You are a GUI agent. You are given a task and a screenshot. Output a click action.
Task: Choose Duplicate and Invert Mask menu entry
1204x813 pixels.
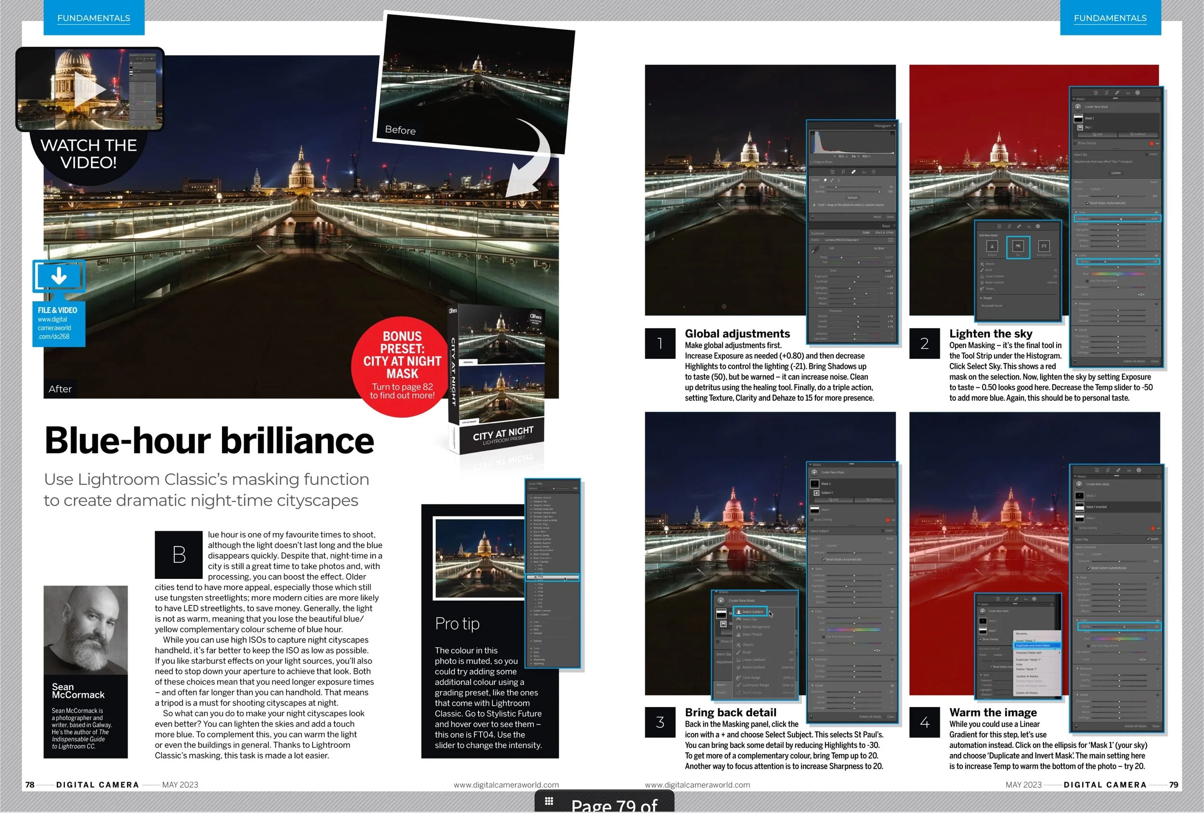coord(1034,646)
